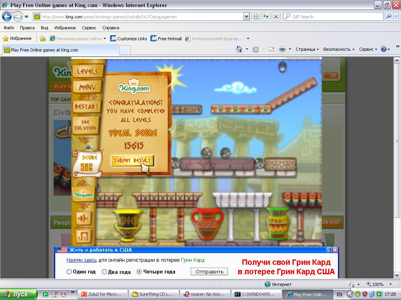The height and width of the screenshot is (300, 401).
Task: Switch to SureThing CD taskbar window
Action: [x=154, y=295]
